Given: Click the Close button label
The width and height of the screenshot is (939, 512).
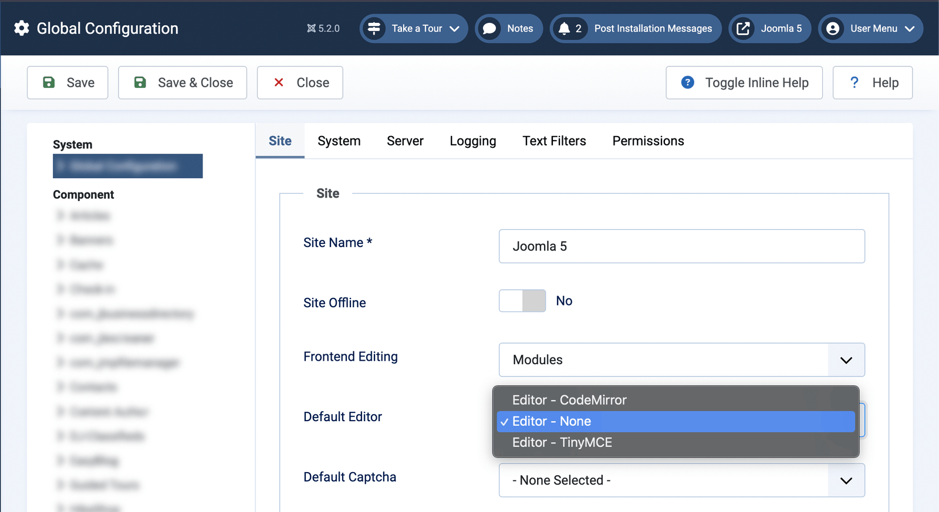Looking at the screenshot, I should [x=313, y=83].
